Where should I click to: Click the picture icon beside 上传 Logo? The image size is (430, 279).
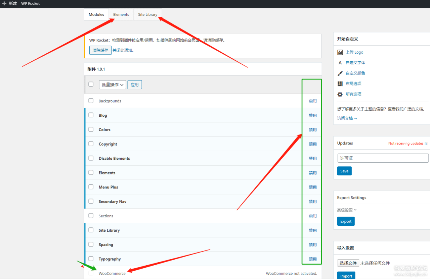(340, 52)
